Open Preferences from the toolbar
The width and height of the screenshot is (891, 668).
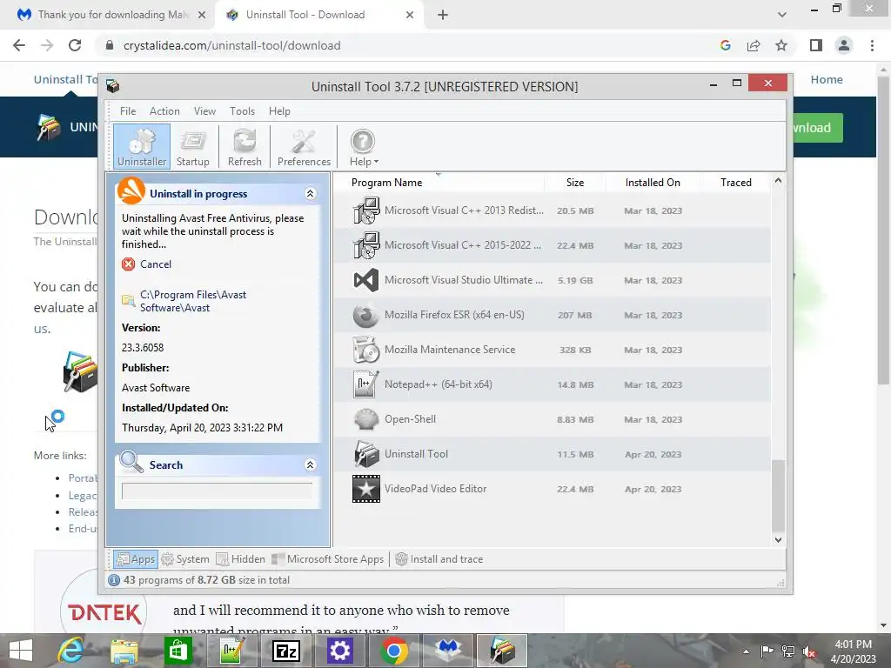coord(304,147)
